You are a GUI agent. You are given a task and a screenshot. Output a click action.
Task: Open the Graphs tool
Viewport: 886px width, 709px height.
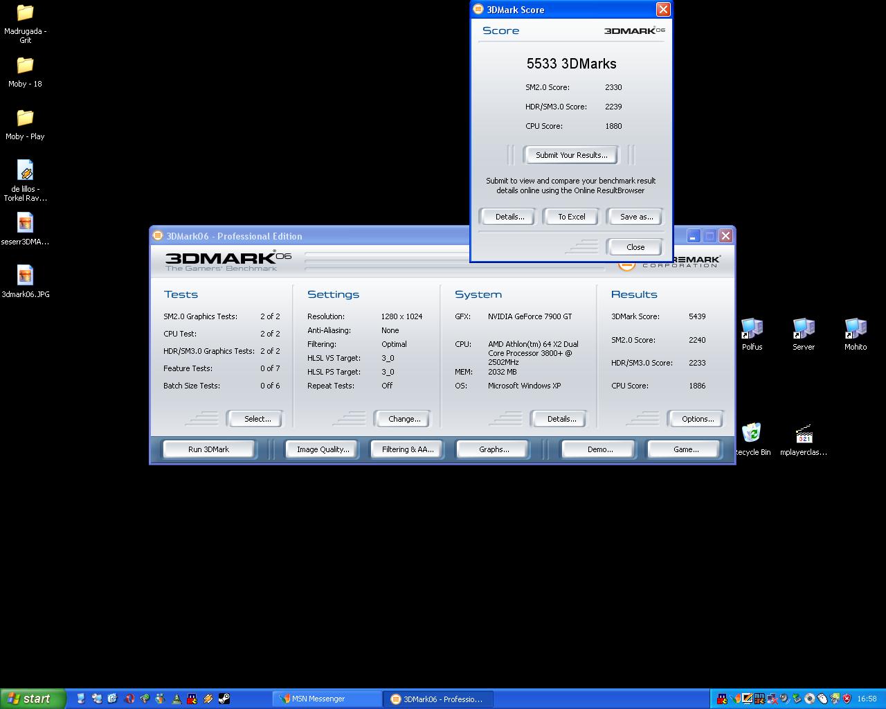(494, 449)
